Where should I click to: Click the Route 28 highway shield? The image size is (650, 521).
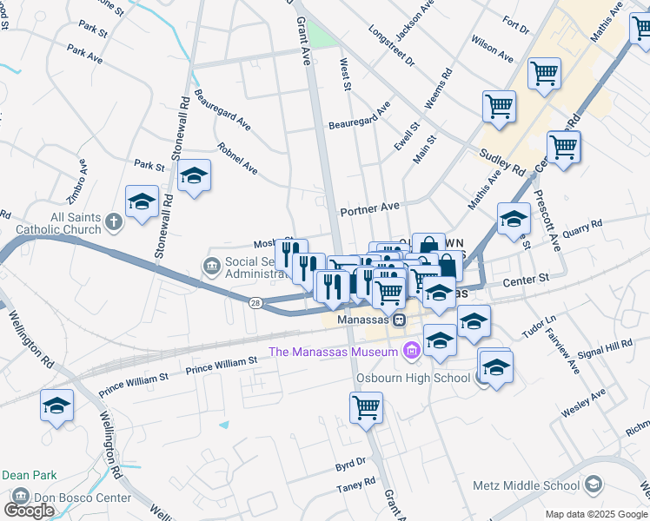tap(255, 303)
